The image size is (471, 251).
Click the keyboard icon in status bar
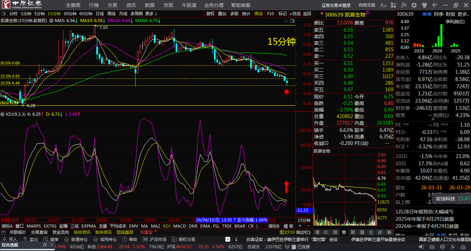(432, 247)
